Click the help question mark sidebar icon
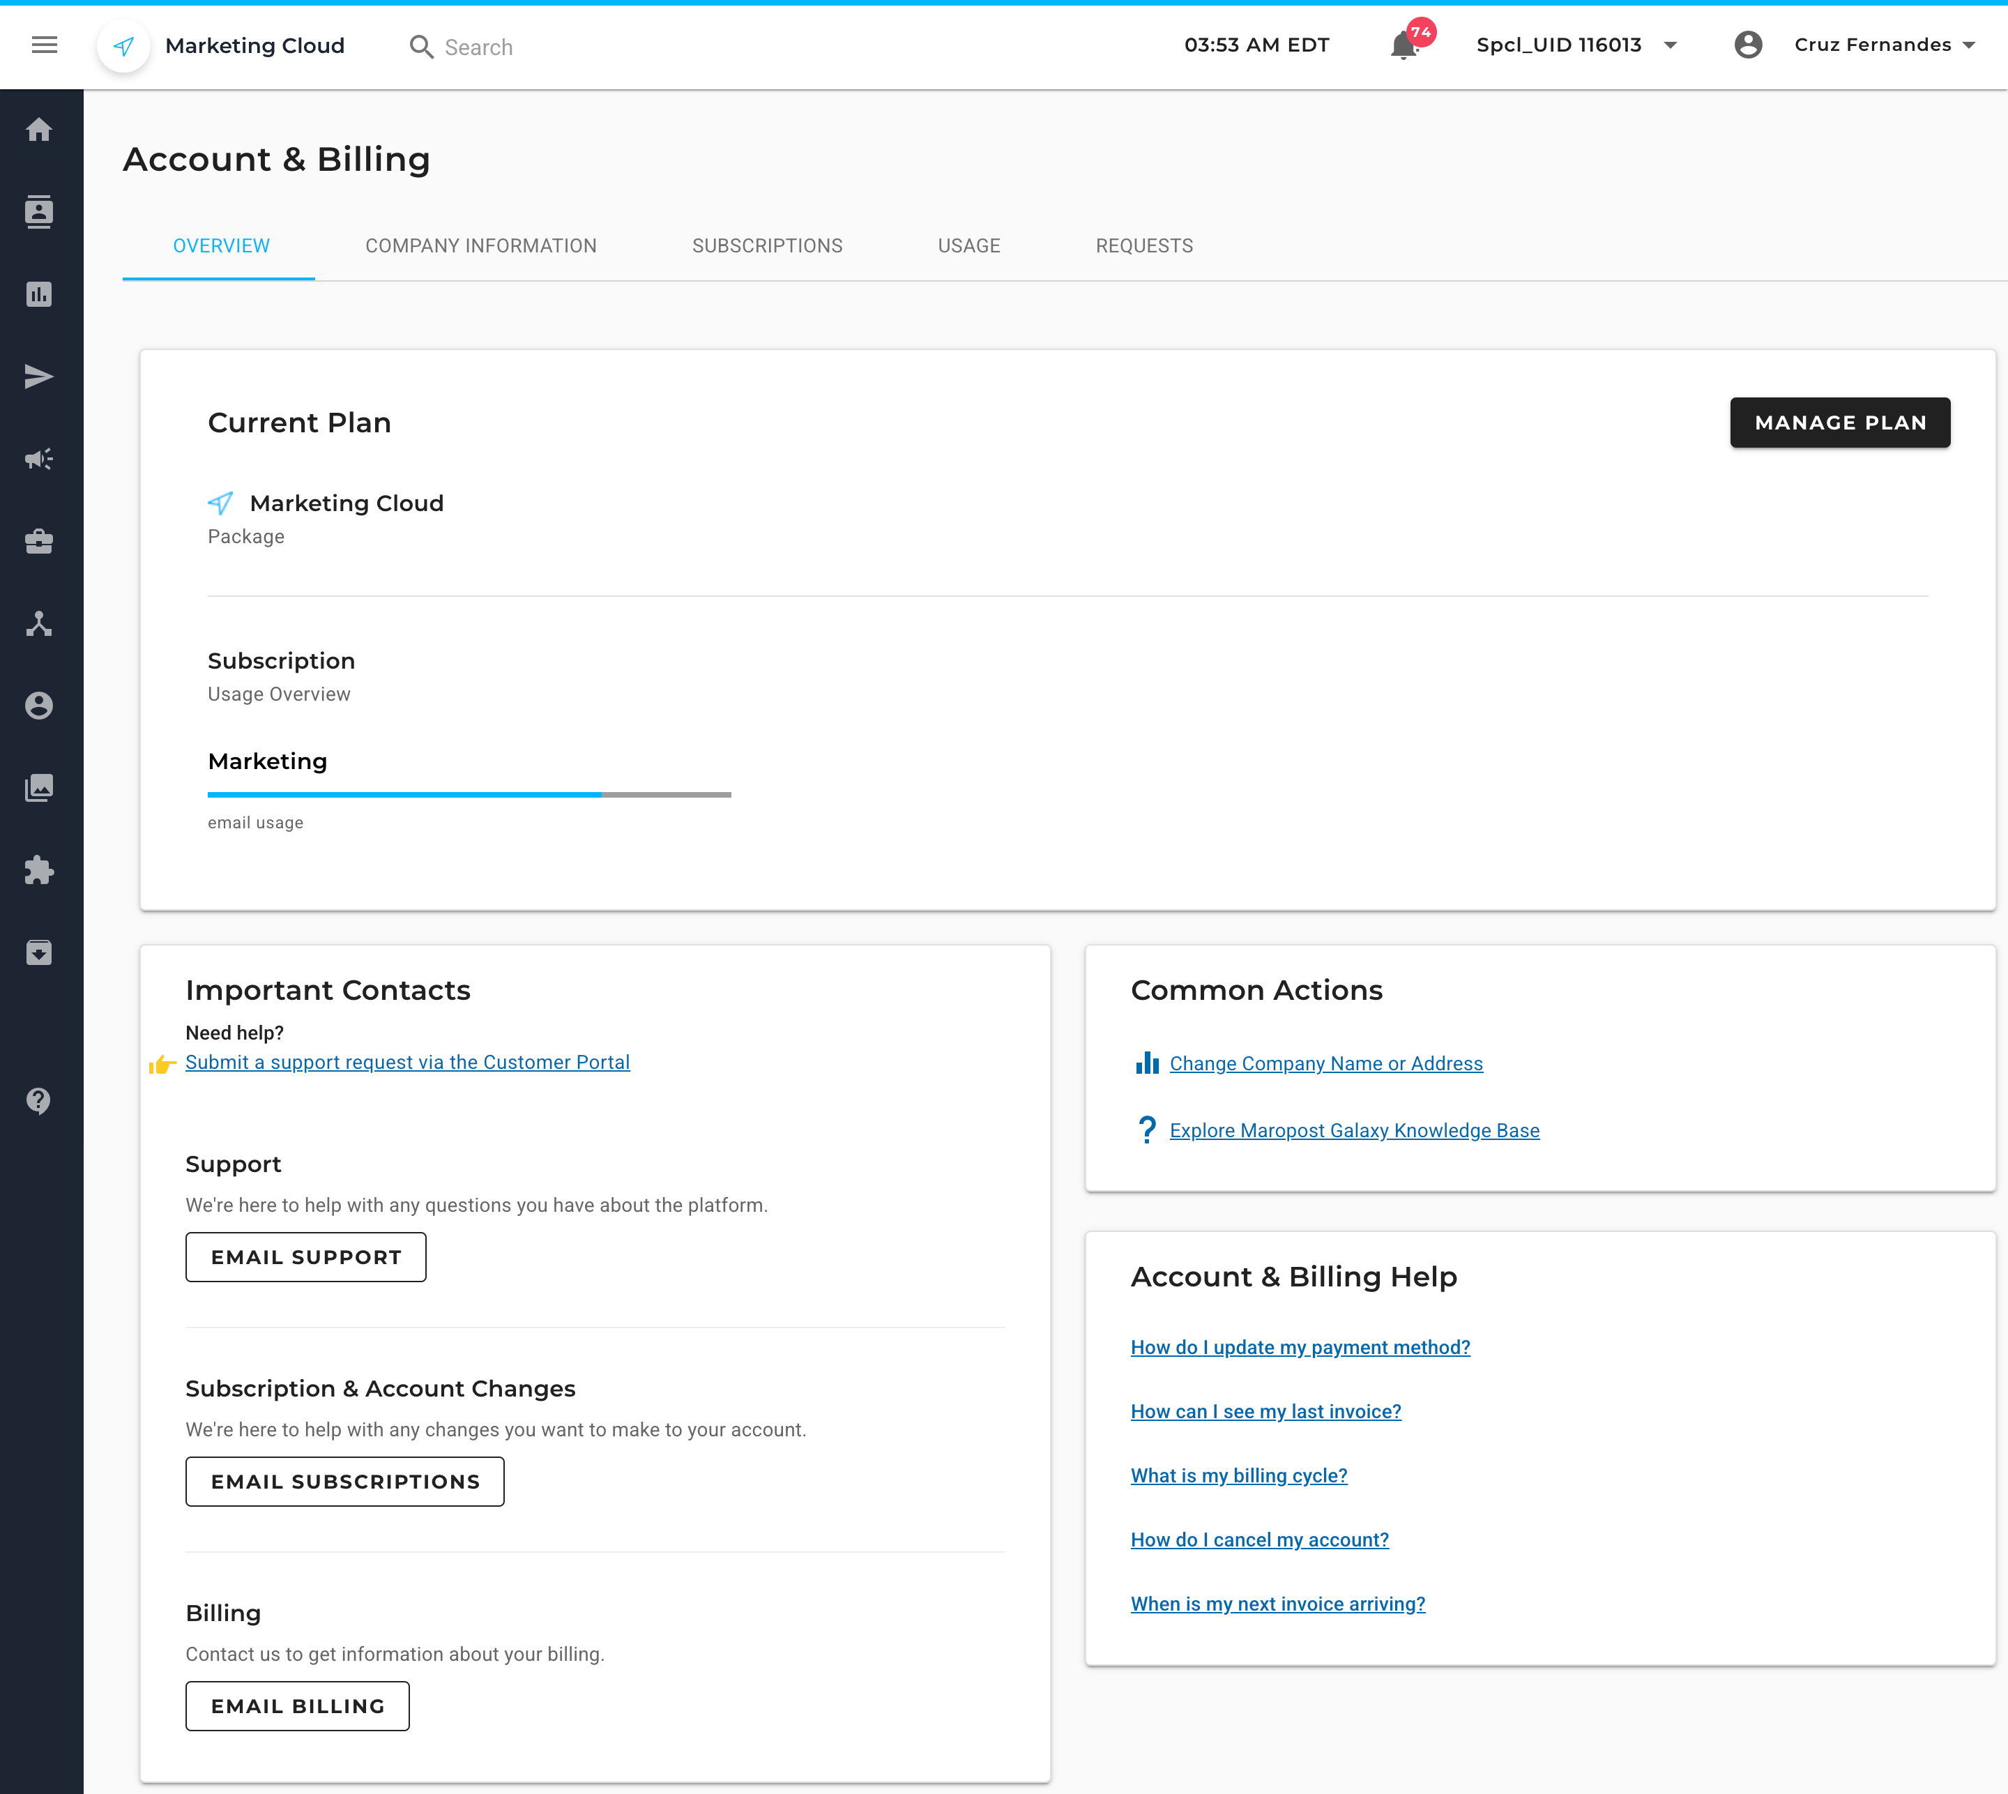Image resolution: width=2008 pixels, height=1794 pixels. tap(40, 1100)
